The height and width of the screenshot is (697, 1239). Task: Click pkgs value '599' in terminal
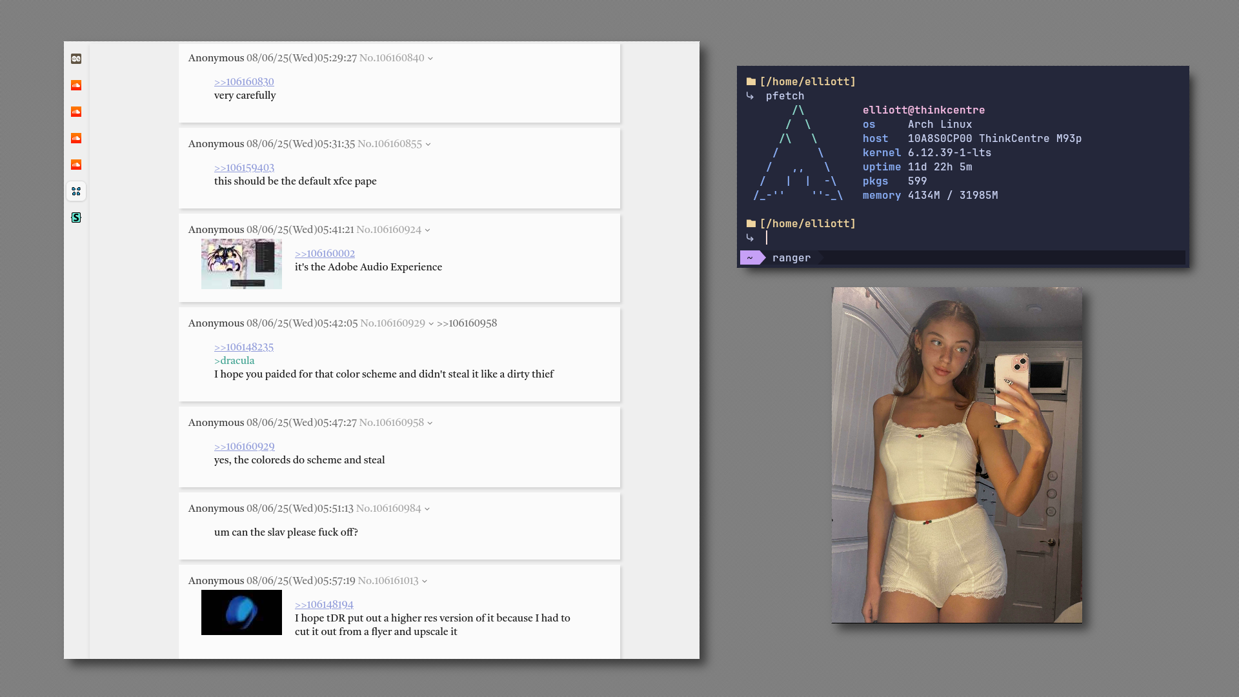[x=917, y=181]
